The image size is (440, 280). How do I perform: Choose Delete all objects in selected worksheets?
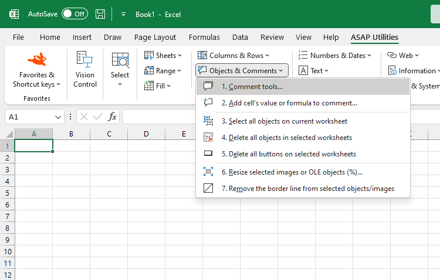click(303, 138)
